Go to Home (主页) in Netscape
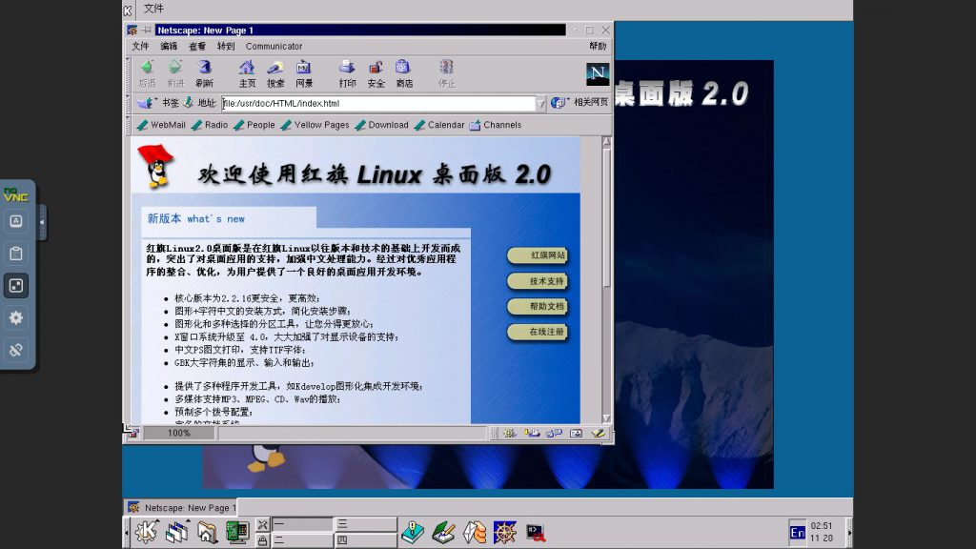Viewport: 976px width, 549px height. coord(247,73)
